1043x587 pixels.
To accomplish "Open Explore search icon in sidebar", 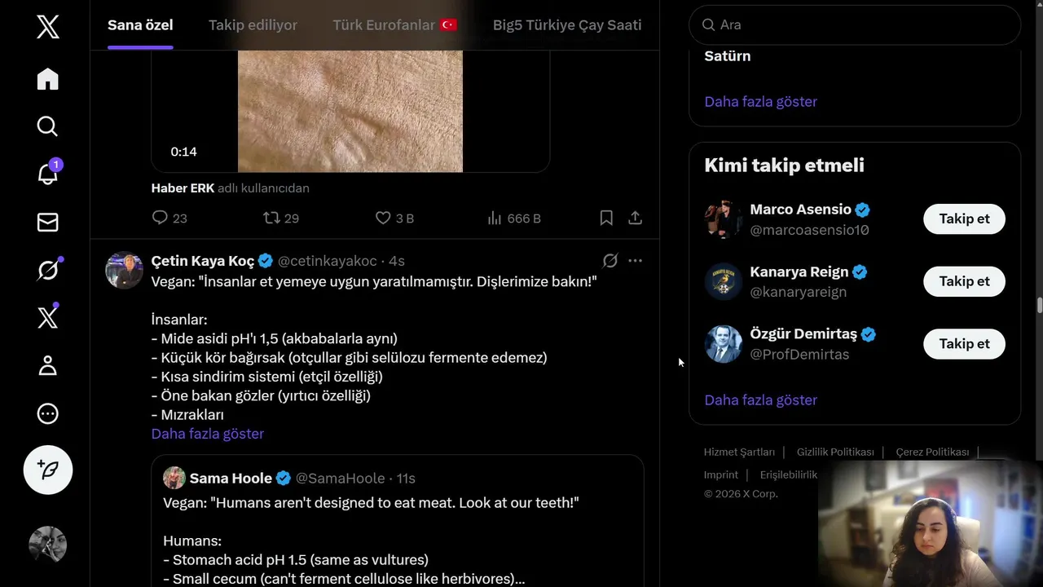I will tap(48, 126).
